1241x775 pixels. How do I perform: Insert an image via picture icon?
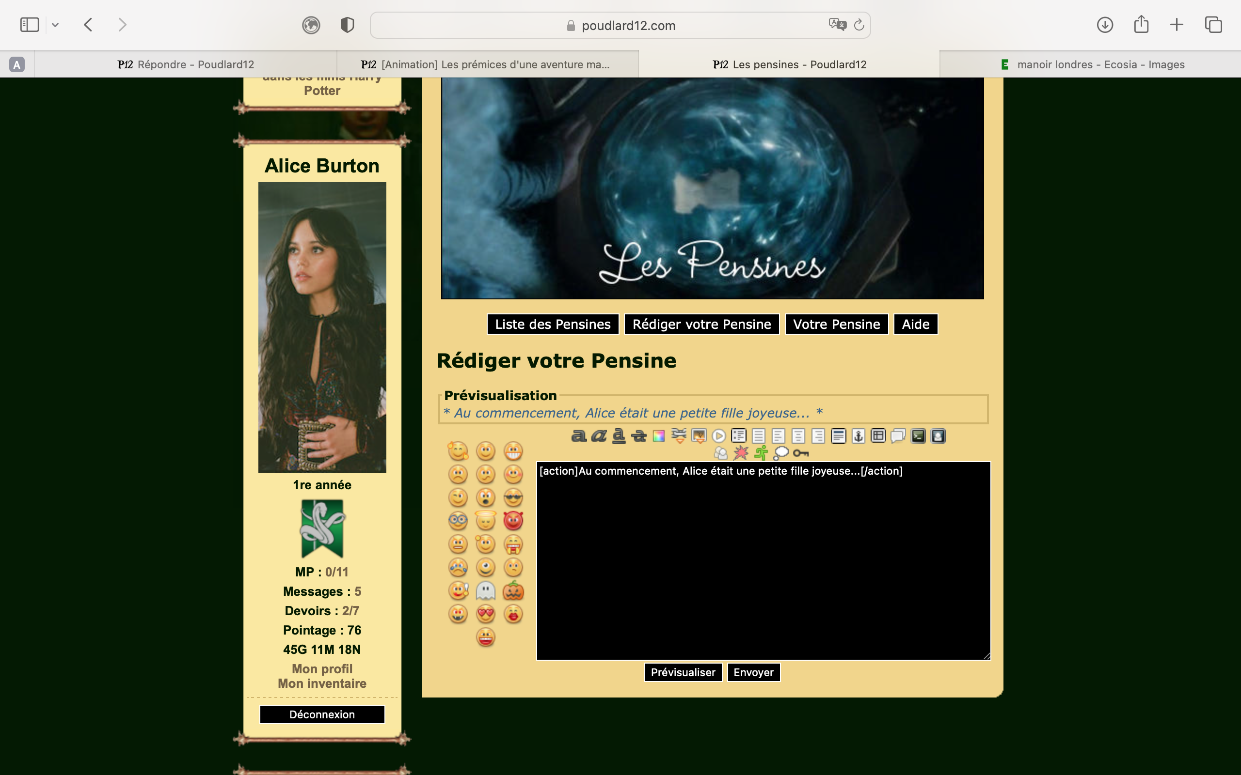pos(699,435)
